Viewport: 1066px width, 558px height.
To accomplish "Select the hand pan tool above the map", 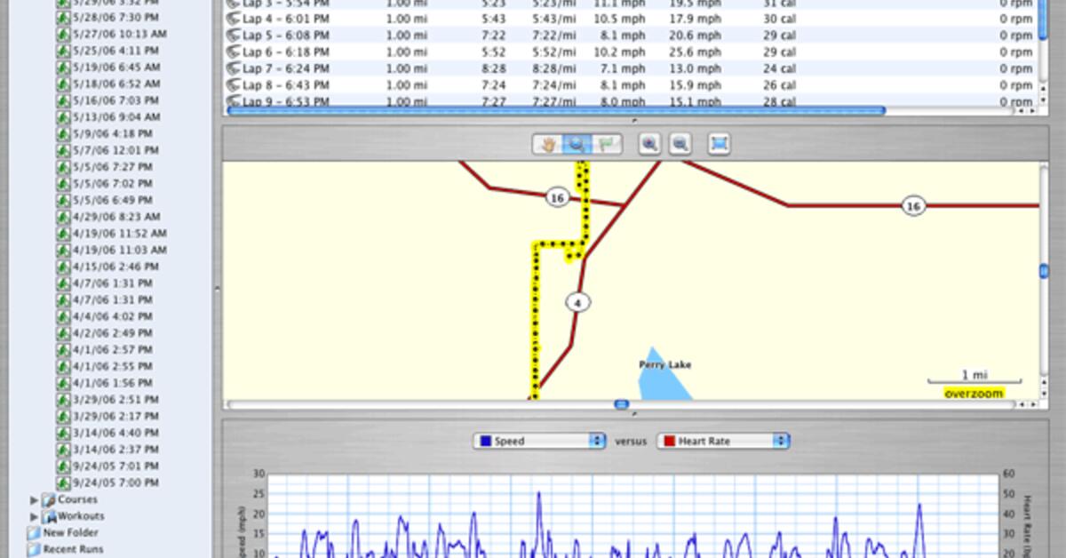I will coord(549,144).
